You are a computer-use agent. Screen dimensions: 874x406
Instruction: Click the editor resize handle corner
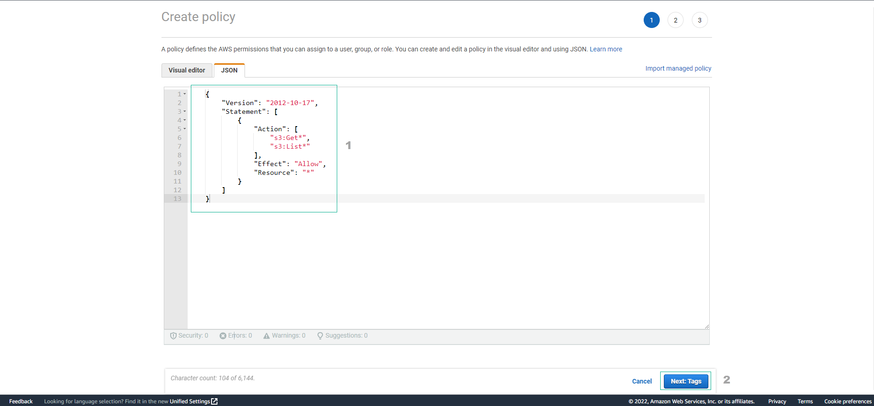[707, 326]
